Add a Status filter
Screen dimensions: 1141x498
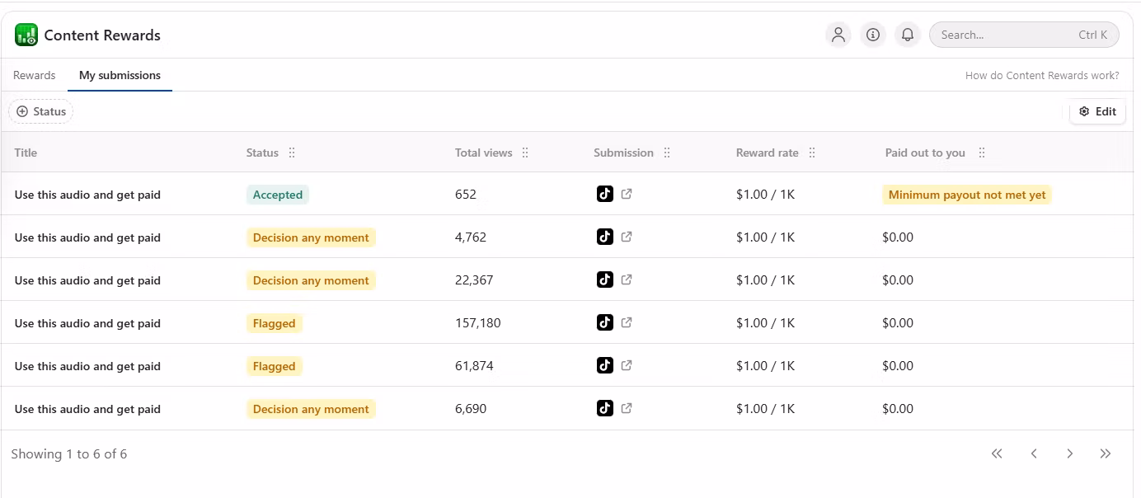[41, 111]
